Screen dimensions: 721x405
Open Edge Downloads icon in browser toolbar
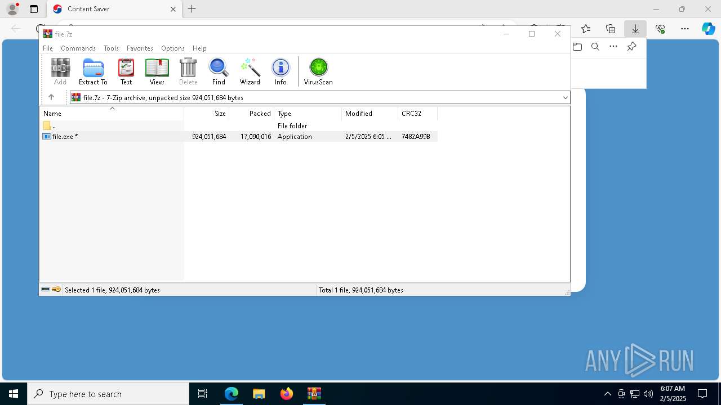(635, 29)
